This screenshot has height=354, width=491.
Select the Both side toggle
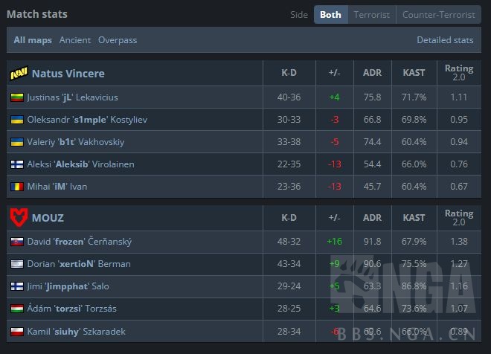[330, 15]
